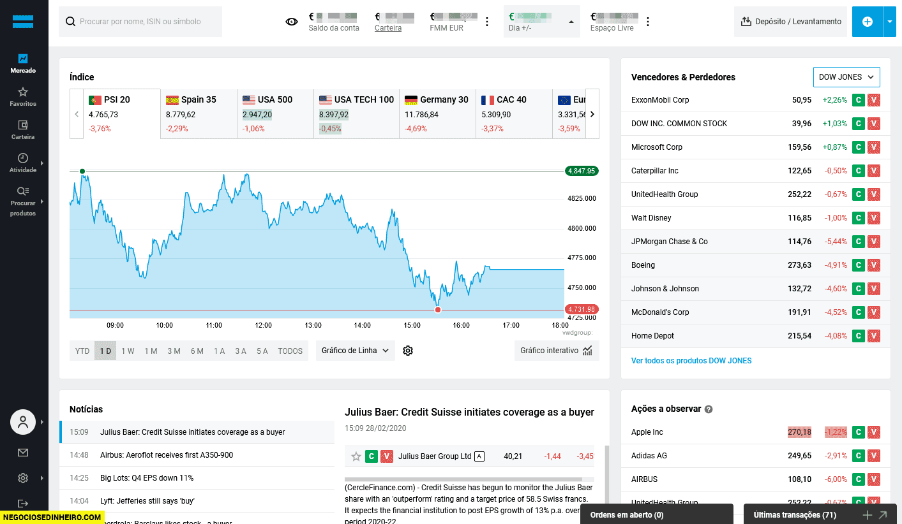The image size is (902, 524).
Task: Select the 1 W chart period
Action: point(128,351)
